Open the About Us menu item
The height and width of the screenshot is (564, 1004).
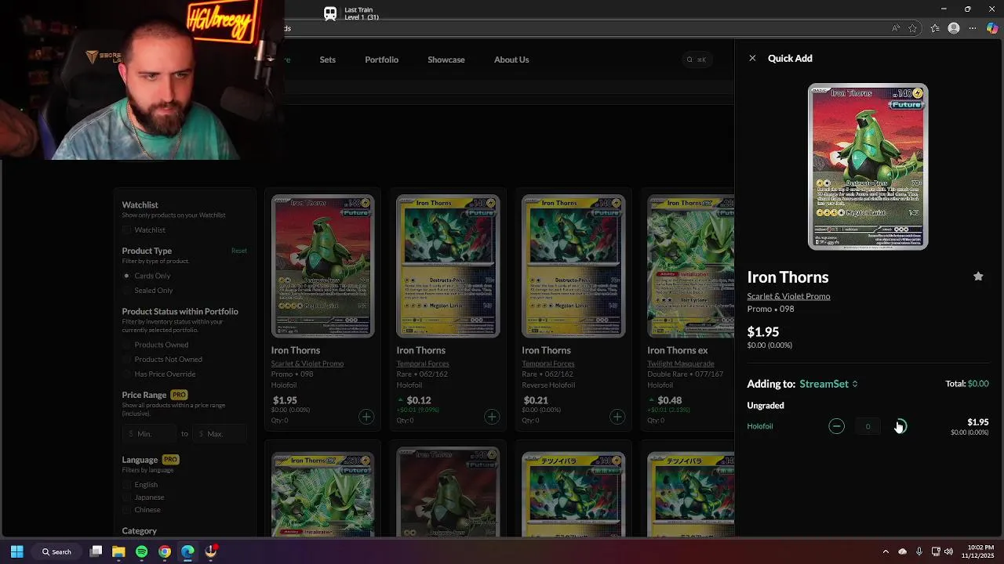511,60
